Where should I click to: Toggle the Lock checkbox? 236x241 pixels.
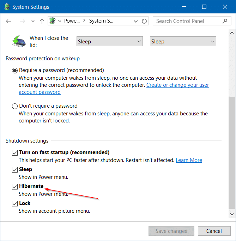(15, 204)
